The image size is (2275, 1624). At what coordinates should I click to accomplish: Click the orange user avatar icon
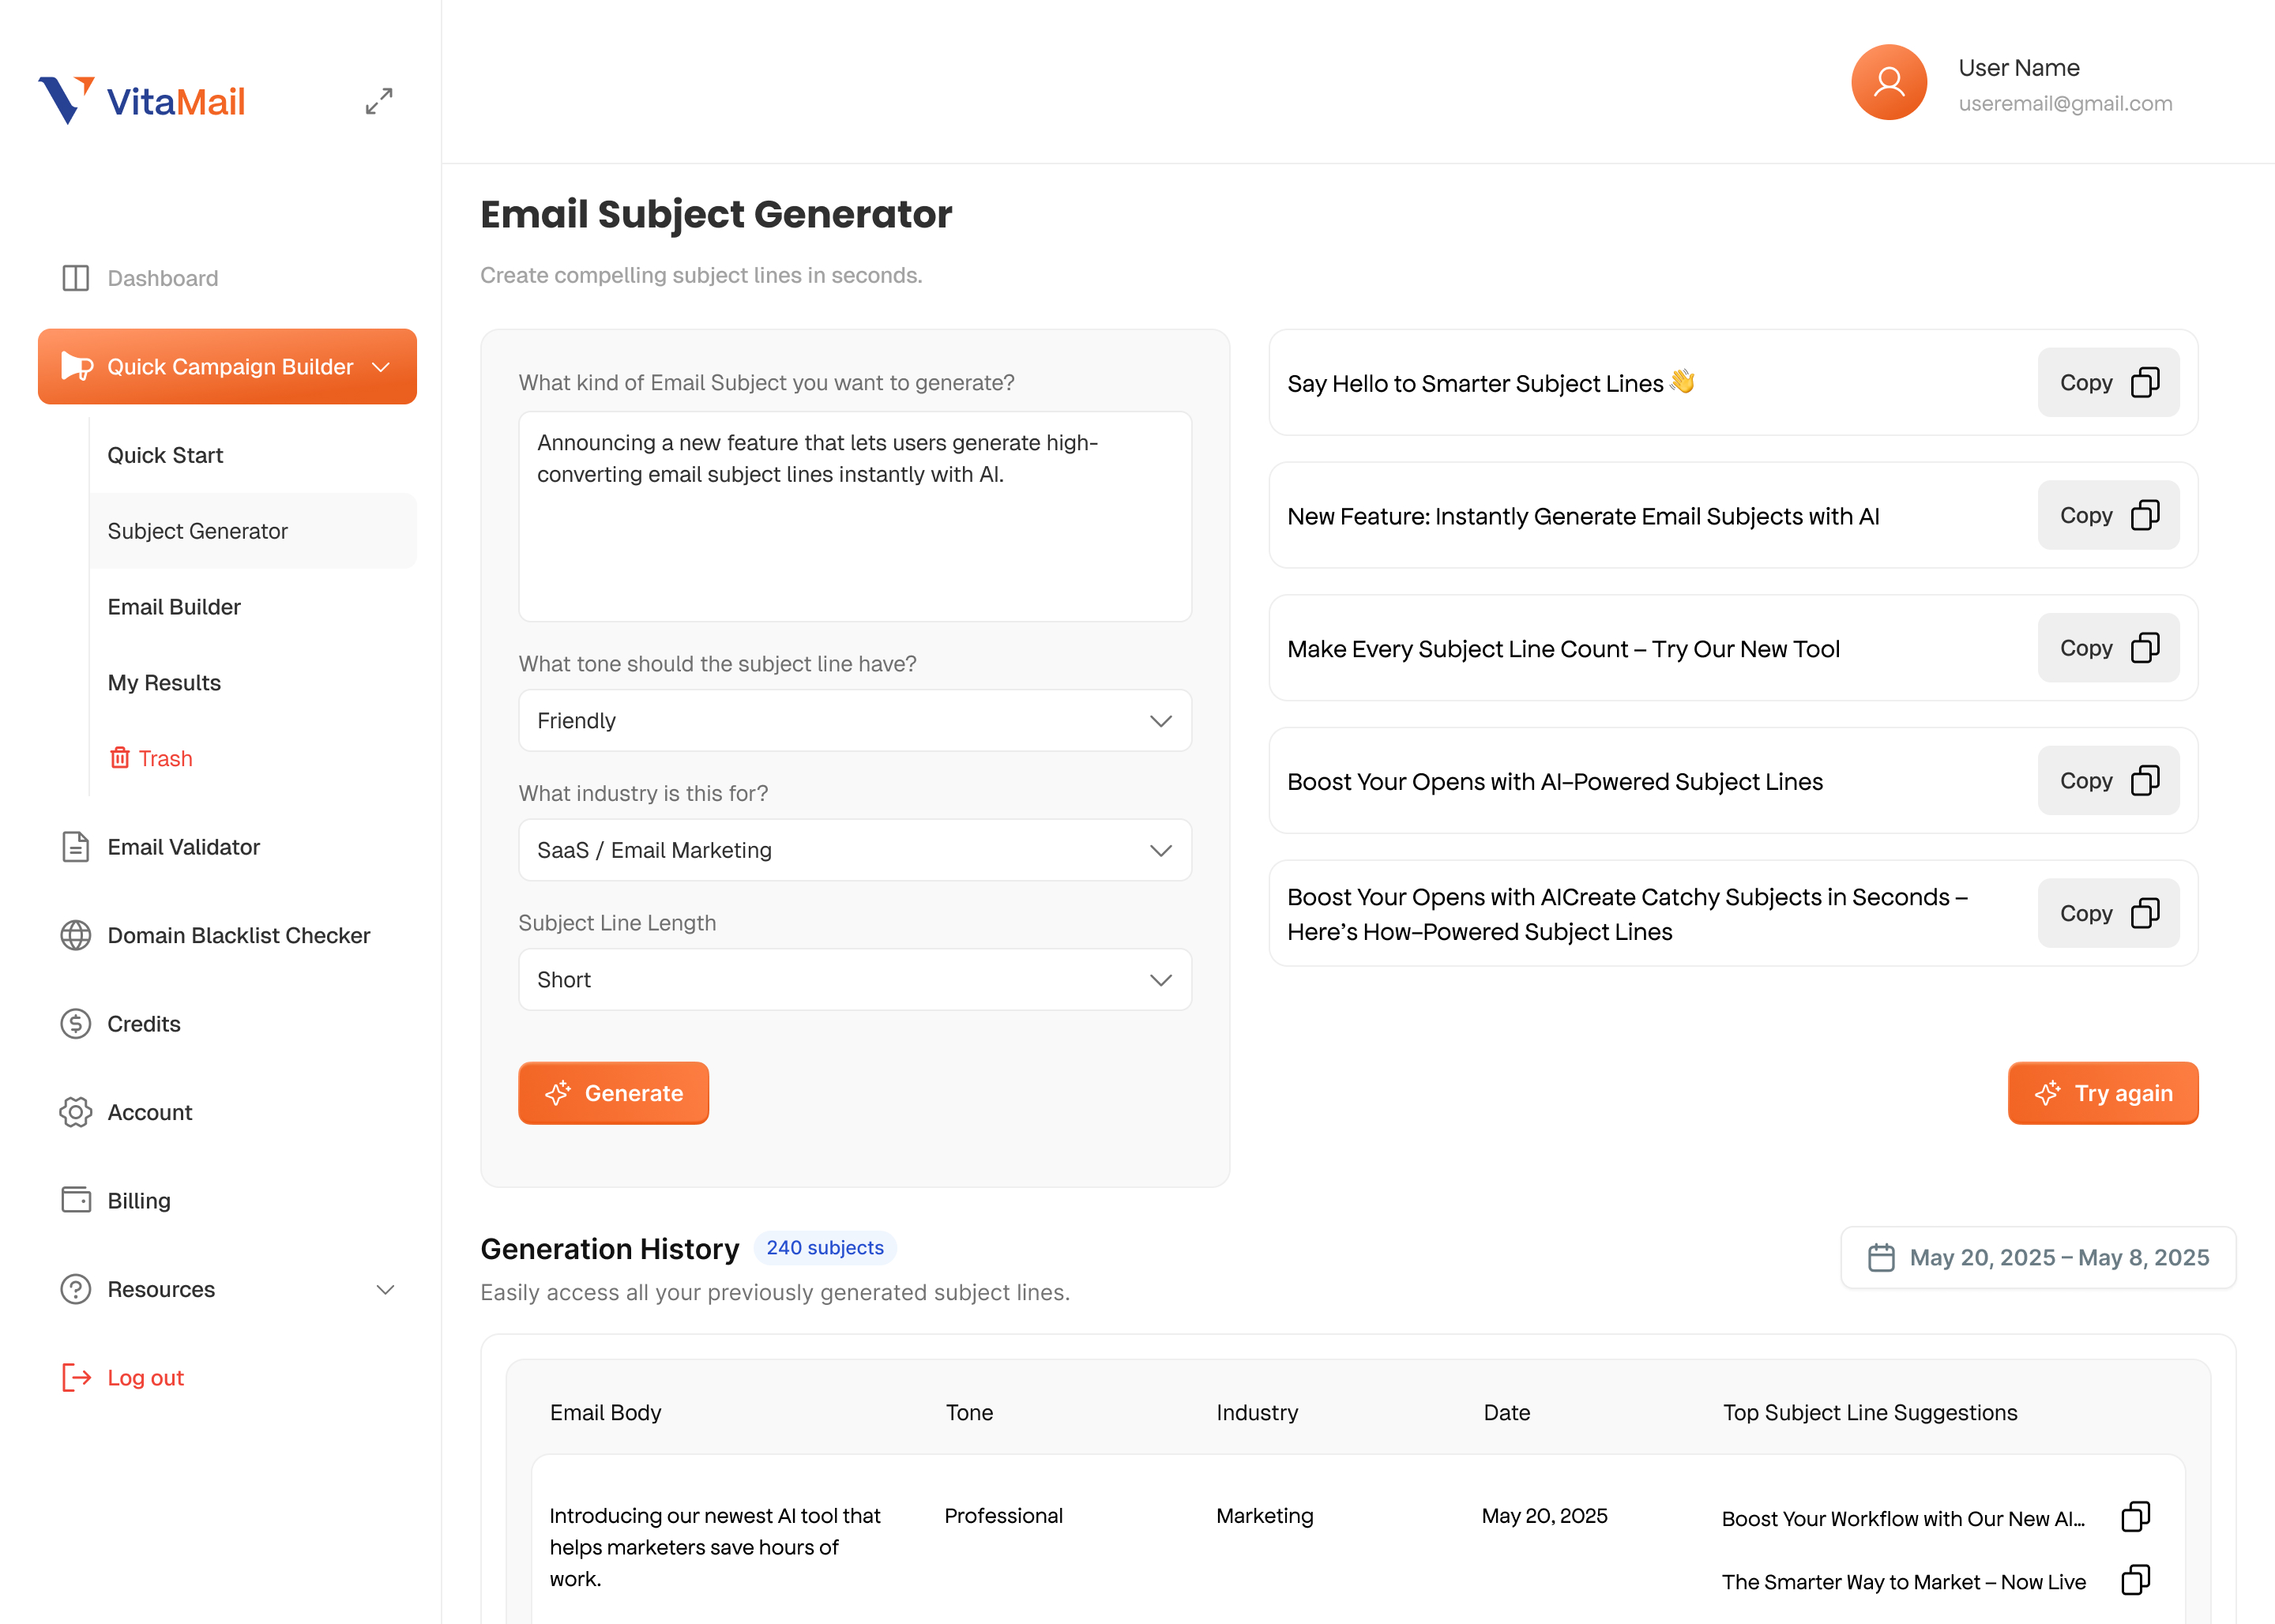(1888, 82)
